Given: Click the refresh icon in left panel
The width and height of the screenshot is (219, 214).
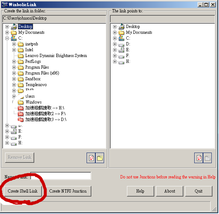Looking at the screenshot, I should [x=91, y=158].
